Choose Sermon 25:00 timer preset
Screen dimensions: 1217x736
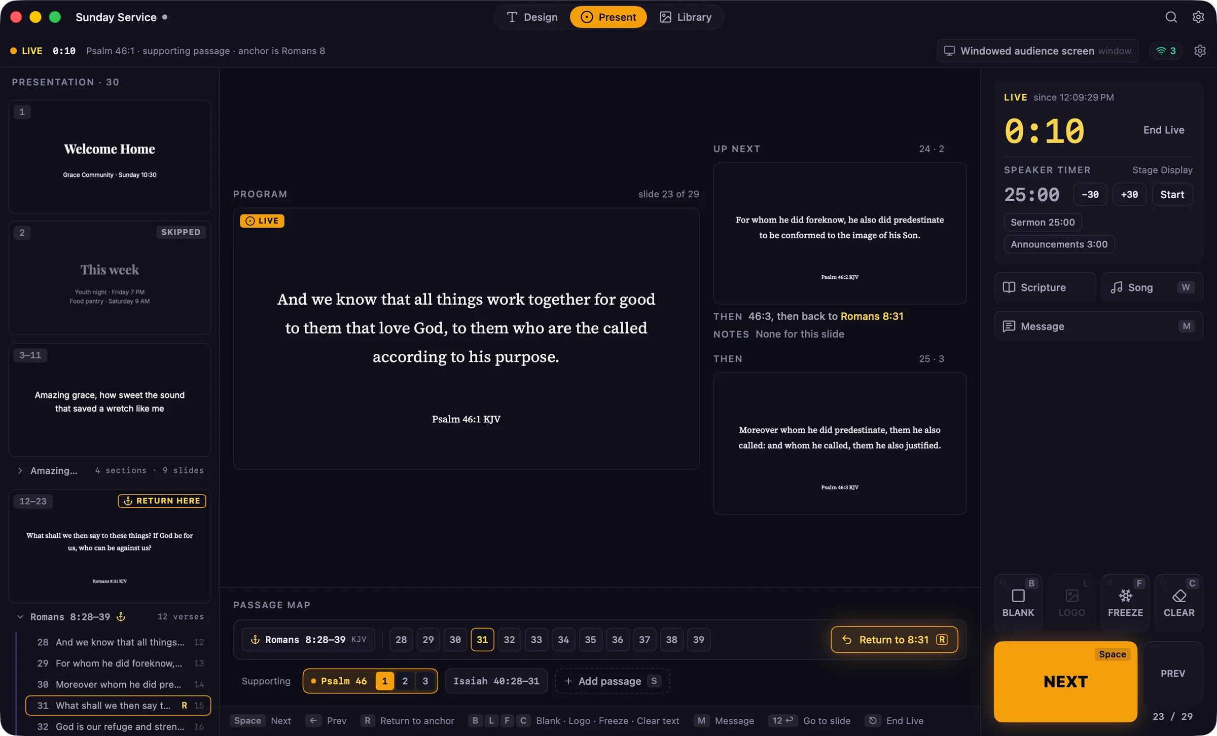click(x=1043, y=222)
